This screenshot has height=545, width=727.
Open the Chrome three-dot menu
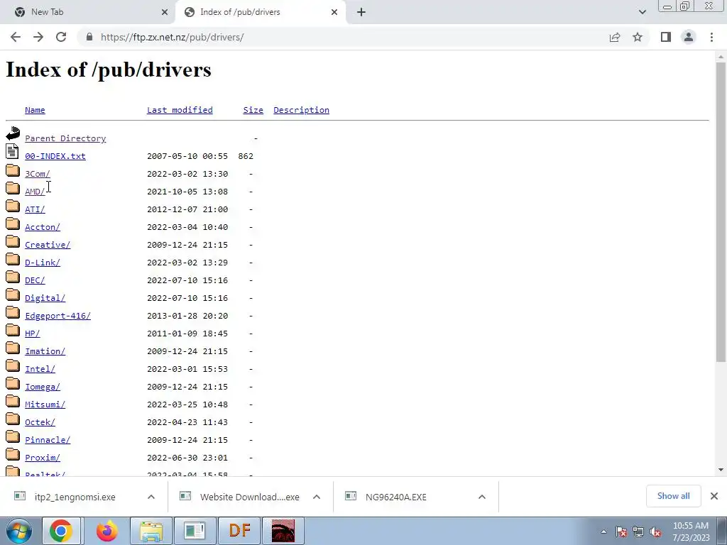click(711, 37)
